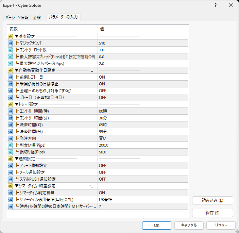Click the リセット button
This screenshot has height=233, width=239.
click(x=221, y=226)
